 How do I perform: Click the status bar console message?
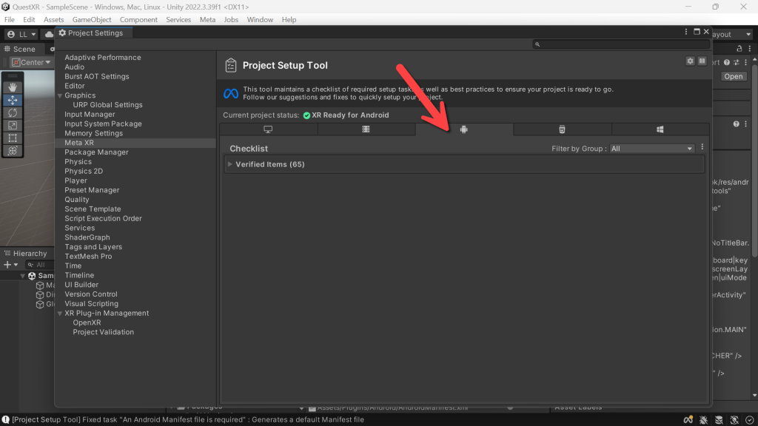(x=187, y=420)
